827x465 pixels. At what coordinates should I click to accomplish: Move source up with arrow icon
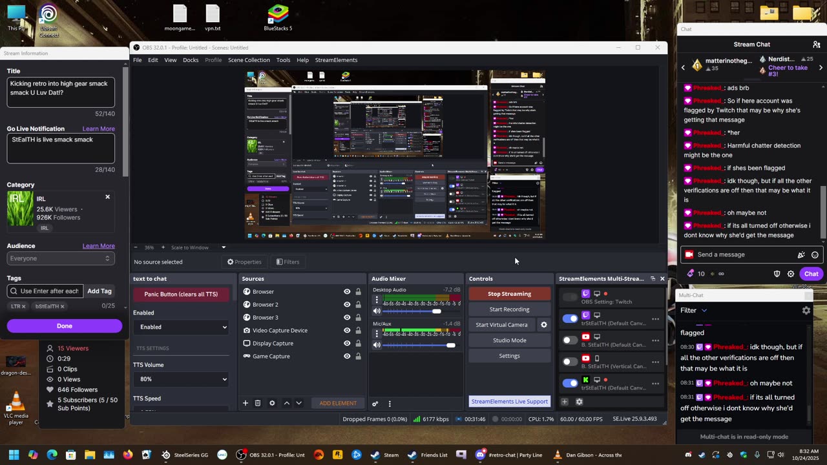[x=286, y=403]
